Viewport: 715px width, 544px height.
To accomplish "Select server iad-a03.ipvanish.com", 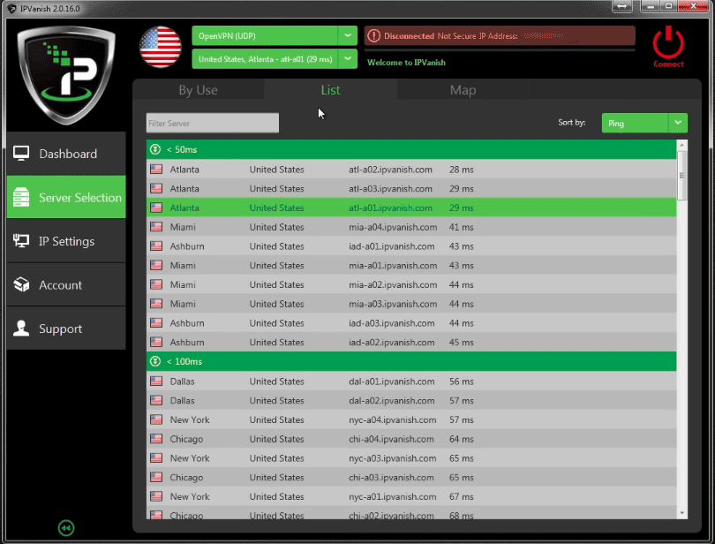I will click(x=411, y=322).
